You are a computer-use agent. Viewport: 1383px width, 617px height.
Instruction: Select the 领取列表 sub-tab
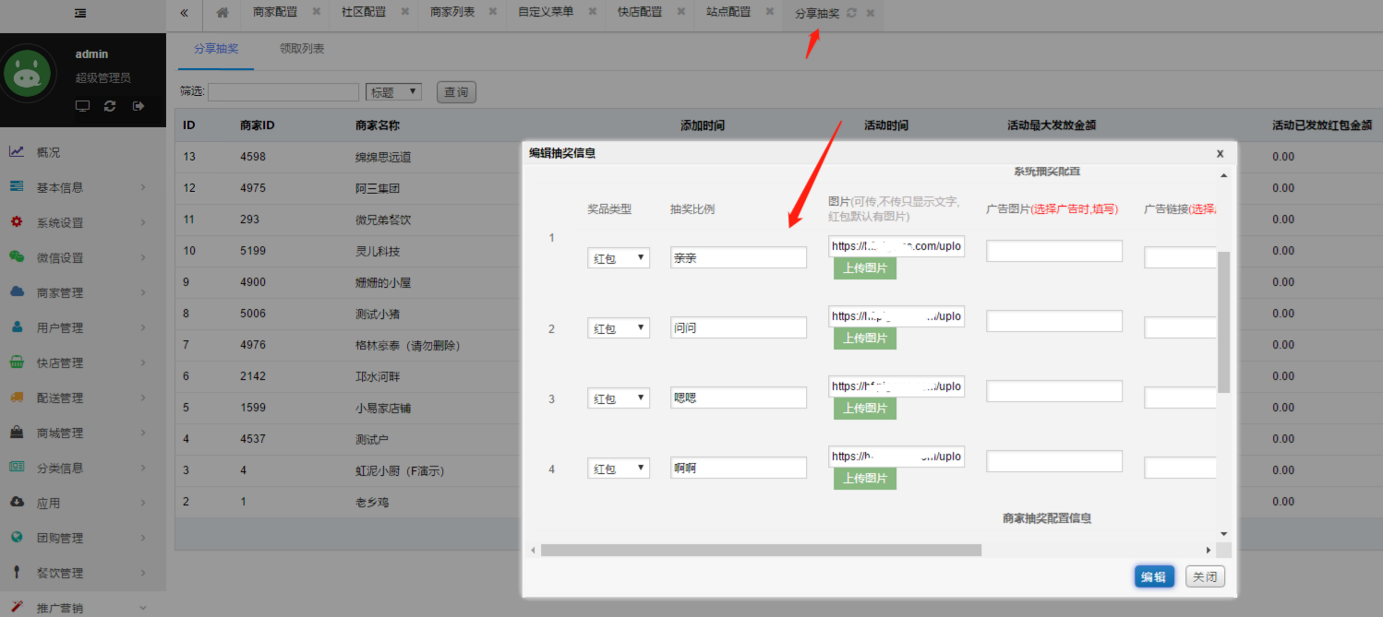[x=302, y=49]
